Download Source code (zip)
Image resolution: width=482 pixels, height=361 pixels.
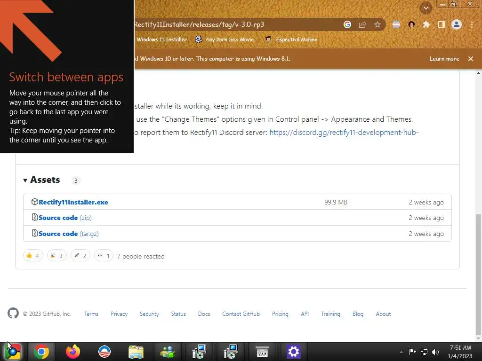[x=65, y=218]
